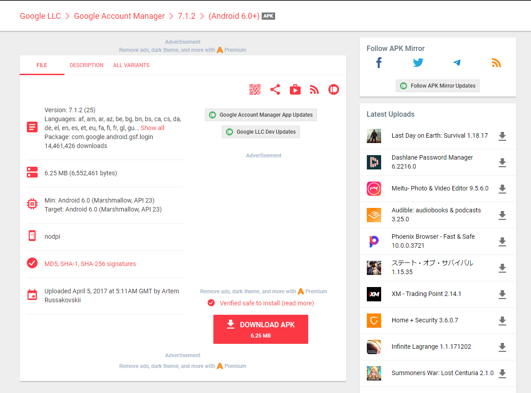Click Follow APK Mirror Updates button
Viewport: 531px width, 393px height.
438,86
